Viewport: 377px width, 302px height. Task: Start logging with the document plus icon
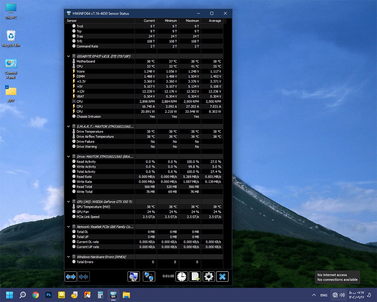pos(195,276)
